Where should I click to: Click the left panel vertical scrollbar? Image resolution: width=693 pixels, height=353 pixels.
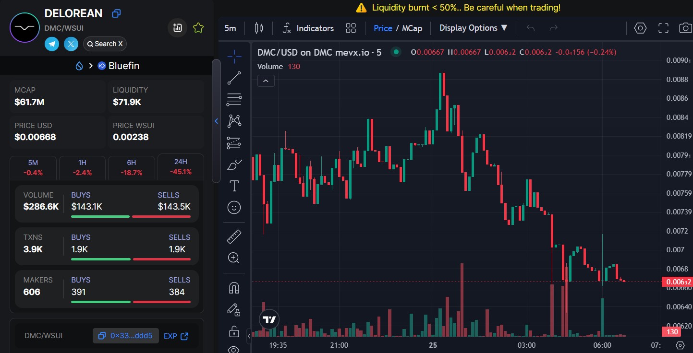coord(216,121)
